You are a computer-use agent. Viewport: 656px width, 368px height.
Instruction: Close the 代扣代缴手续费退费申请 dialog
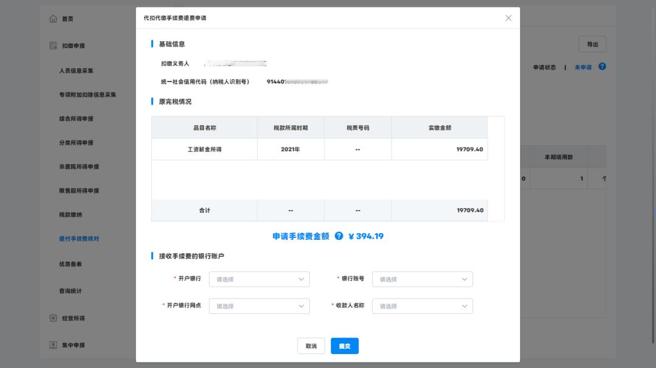(x=508, y=18)
